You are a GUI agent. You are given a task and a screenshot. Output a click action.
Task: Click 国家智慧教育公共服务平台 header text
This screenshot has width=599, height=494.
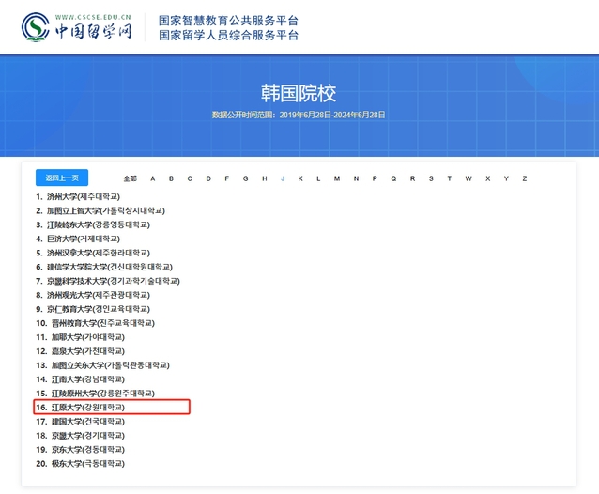[228, 21]
